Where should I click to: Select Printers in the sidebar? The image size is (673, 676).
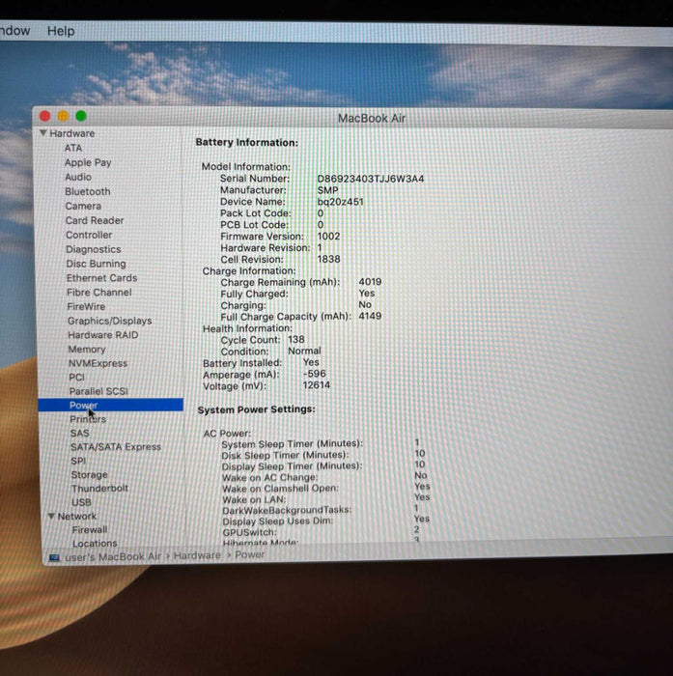point(88,419)
